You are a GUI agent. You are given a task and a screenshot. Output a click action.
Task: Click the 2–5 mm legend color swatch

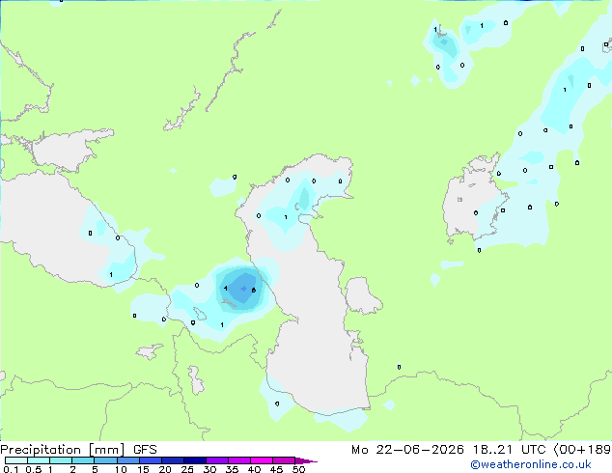[x=83, y=460]
